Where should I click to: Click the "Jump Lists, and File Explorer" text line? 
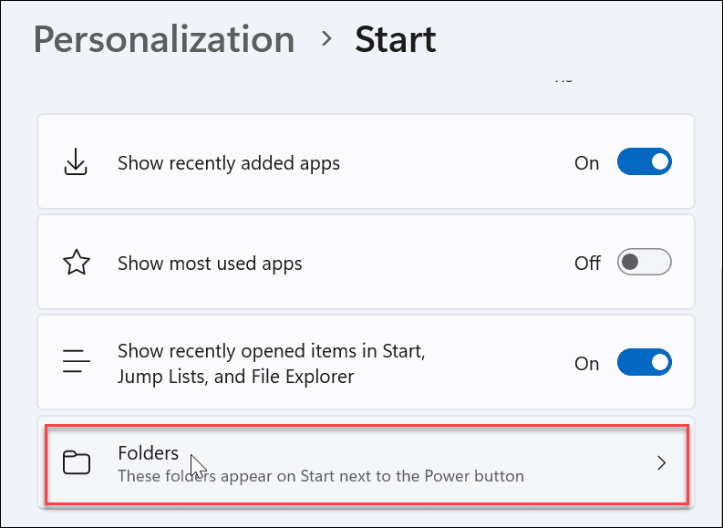click(235, 376)
